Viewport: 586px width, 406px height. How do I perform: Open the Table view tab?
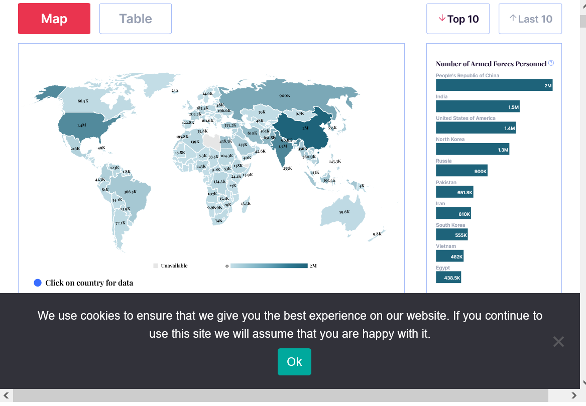click(x=136, y=19)
